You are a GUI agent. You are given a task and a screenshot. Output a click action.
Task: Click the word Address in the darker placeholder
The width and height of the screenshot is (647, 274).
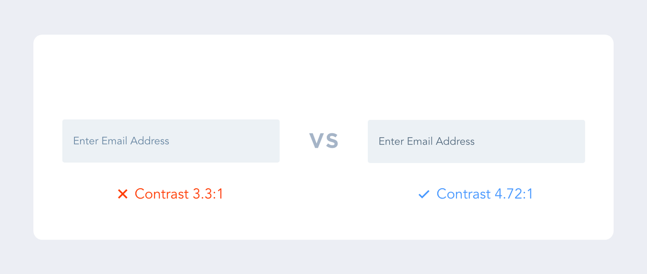coord(455,141)
